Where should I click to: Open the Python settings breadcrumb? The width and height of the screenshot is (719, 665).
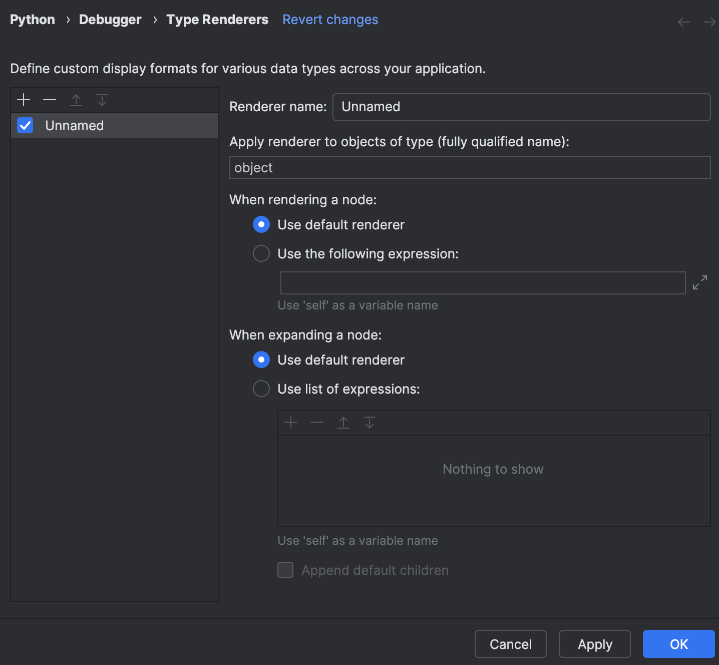point(32,19)
